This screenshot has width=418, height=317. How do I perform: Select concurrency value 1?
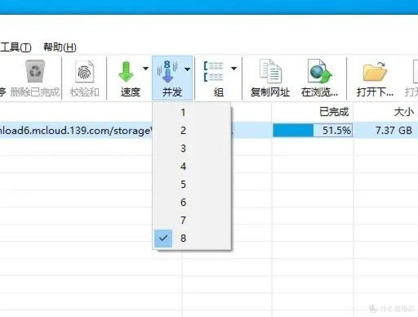click(x=192, y=112)
